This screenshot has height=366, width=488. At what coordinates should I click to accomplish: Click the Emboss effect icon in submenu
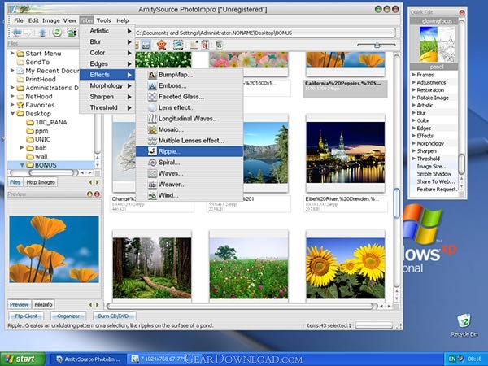point(152,85)
